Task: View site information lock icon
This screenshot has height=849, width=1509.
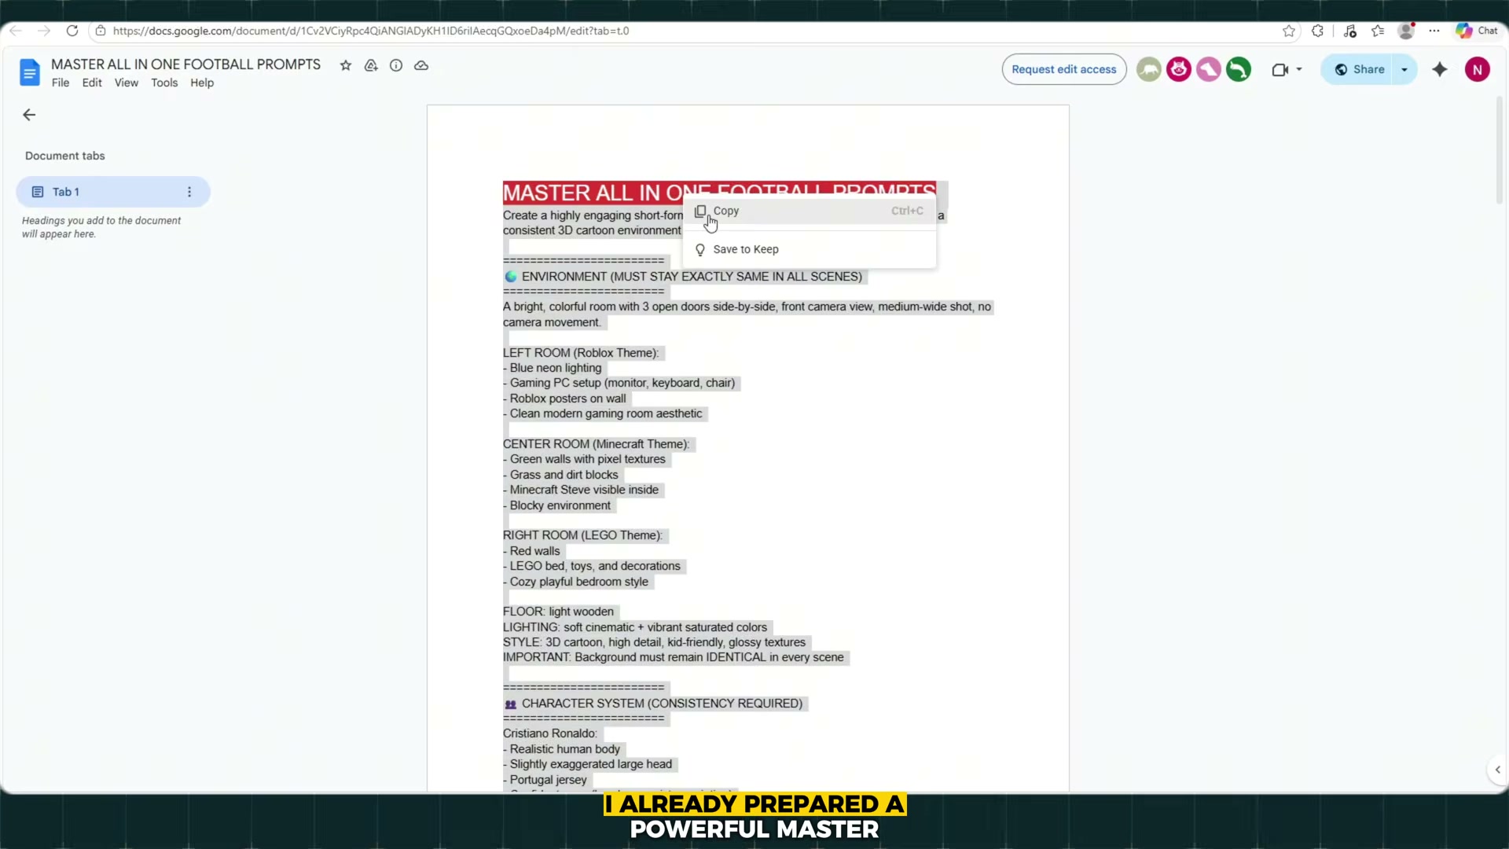Action: coord(101,31)
